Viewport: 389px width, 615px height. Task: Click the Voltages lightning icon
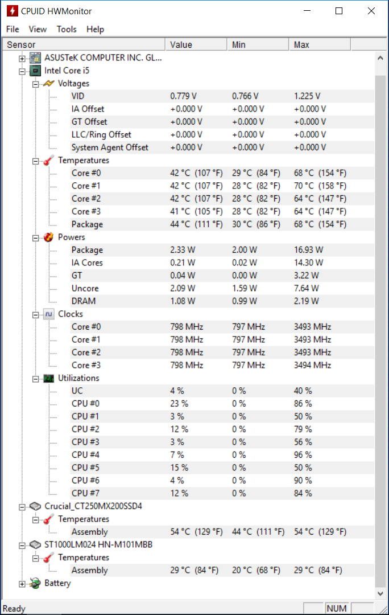pyautogui.click(x=48, y=84)
